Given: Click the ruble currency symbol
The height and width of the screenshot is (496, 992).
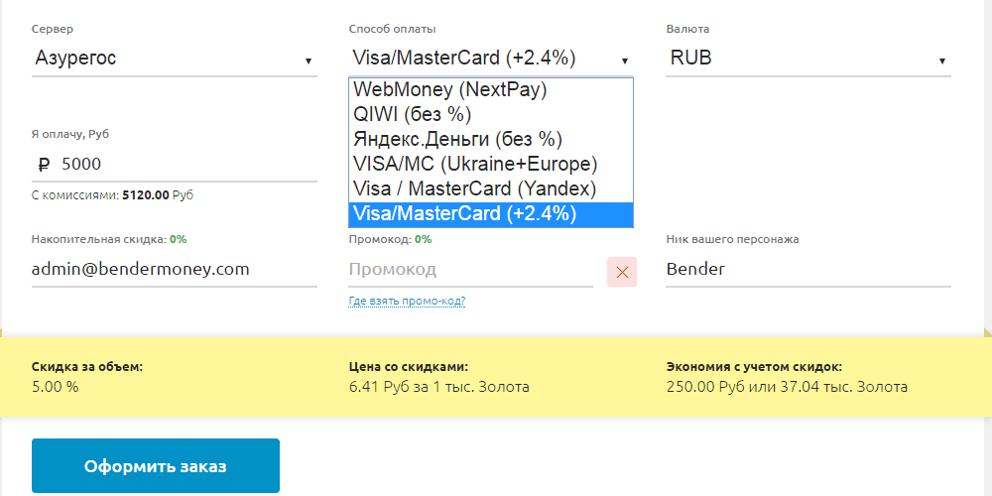Looking at the screenshot, I should (x=43, y=164).
